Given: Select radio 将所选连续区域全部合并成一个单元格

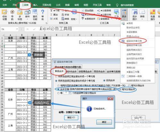Looking at the screenshot, I should (x=56, y=77).
